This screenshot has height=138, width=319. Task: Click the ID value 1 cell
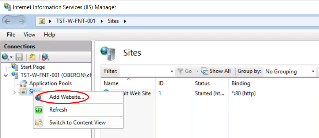(160, 94)
